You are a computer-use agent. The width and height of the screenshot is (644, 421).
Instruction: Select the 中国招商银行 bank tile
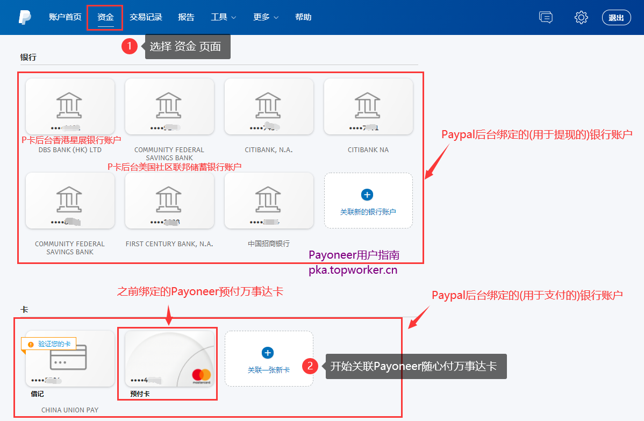[269, 201]
